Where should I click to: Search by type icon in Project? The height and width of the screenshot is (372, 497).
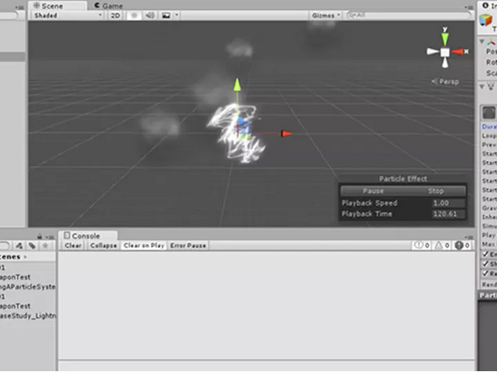coord(19,246)
